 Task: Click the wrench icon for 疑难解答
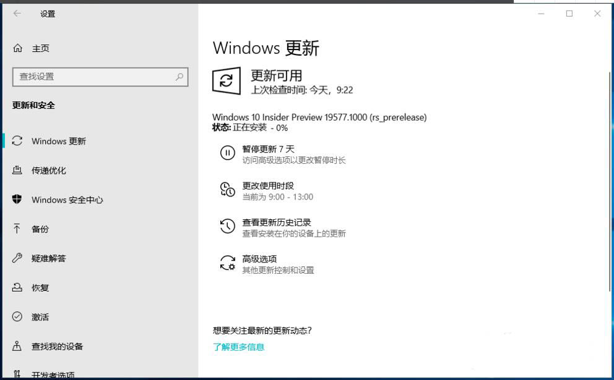click(x=17, y=258)
